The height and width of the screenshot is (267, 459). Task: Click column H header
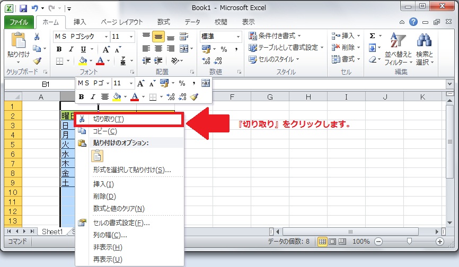[x=308, y=97]
